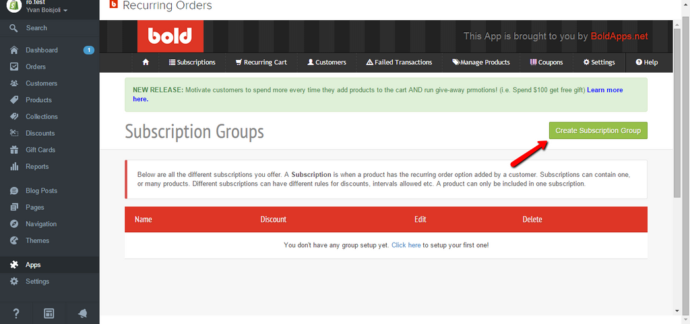
Task: Open the Recurring Cart menu item
Action: 261,63
